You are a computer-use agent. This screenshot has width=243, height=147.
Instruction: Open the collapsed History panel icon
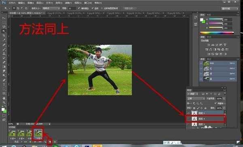click(x=196, y=18)
